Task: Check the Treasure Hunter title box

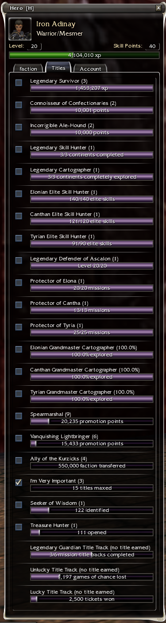Action: (x=19, y=527)
